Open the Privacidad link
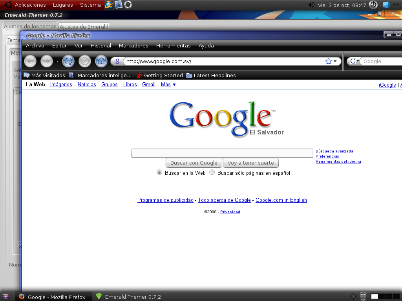The image size is (402, 301). (230, 212)
